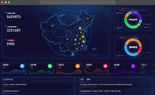The width and height of the screenshot is (155, 95).
Task: Click the red sparkline on the red 5983 card
Action: [x=97, y=72]
